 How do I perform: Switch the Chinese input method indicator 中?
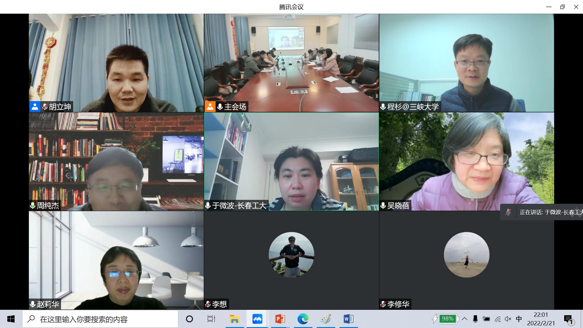tap(519, 319)
